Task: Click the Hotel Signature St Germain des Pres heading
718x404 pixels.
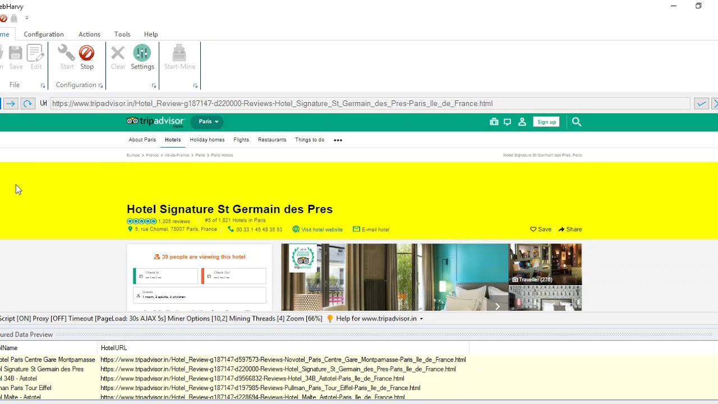Action: (229, 209)
